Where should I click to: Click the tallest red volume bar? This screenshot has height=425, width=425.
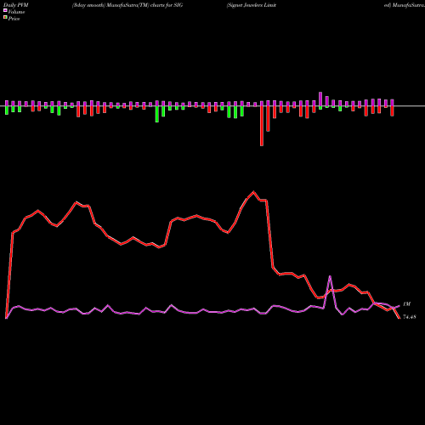point(262,126)
